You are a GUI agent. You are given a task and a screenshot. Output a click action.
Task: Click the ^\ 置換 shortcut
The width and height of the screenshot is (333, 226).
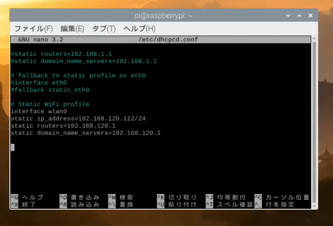coord(121,205)
